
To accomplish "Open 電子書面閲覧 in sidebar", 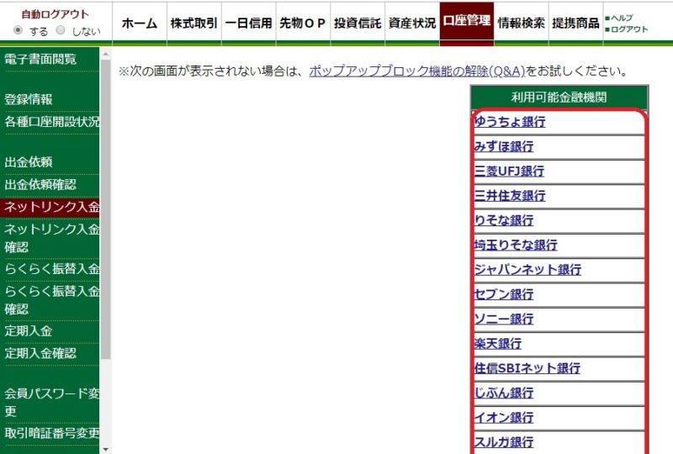I will [x=40, y=59].
